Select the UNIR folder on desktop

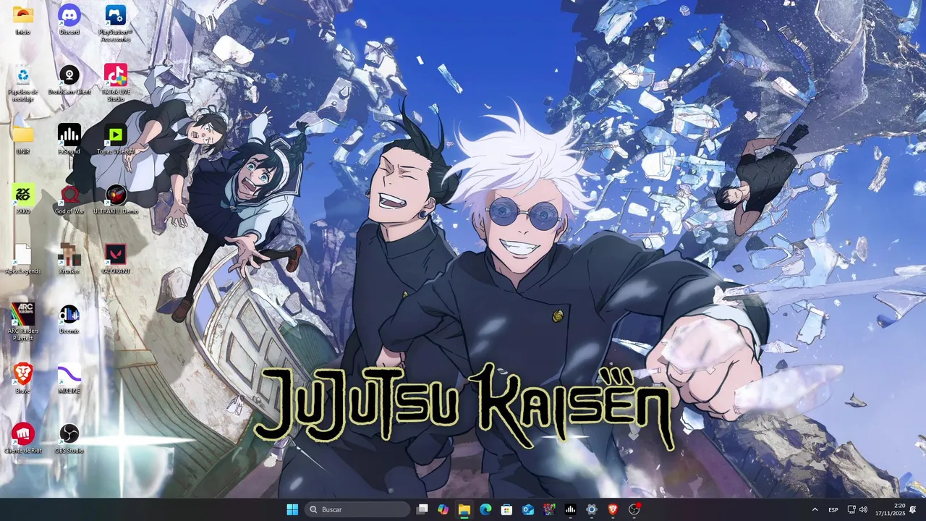[23, 140]
